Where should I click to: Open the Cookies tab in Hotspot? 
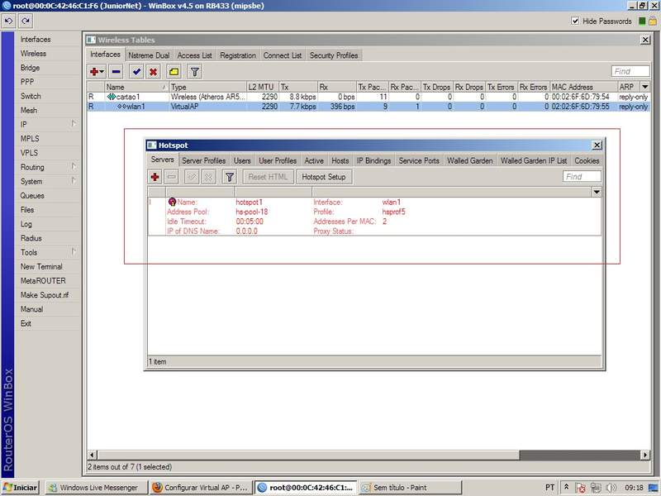point(587,160)
